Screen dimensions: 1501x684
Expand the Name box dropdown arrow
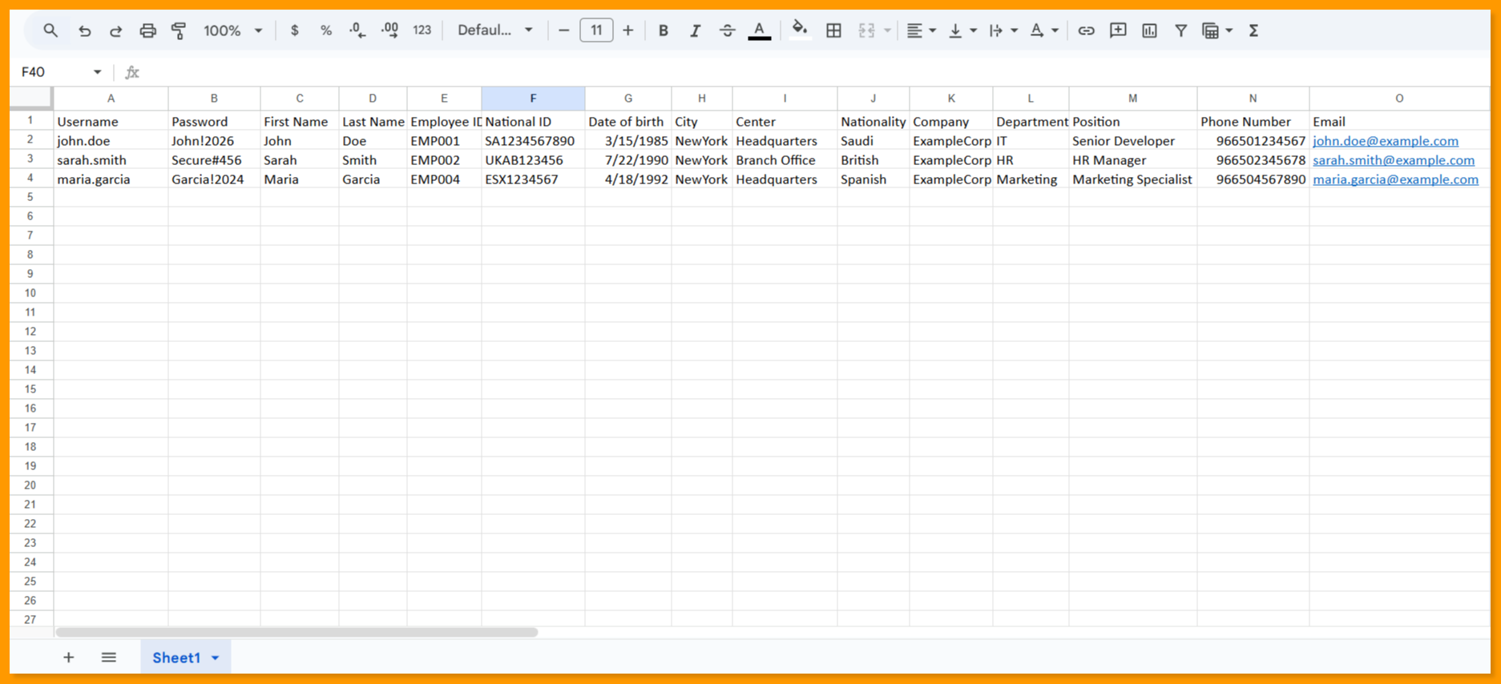tap(98, 72)
